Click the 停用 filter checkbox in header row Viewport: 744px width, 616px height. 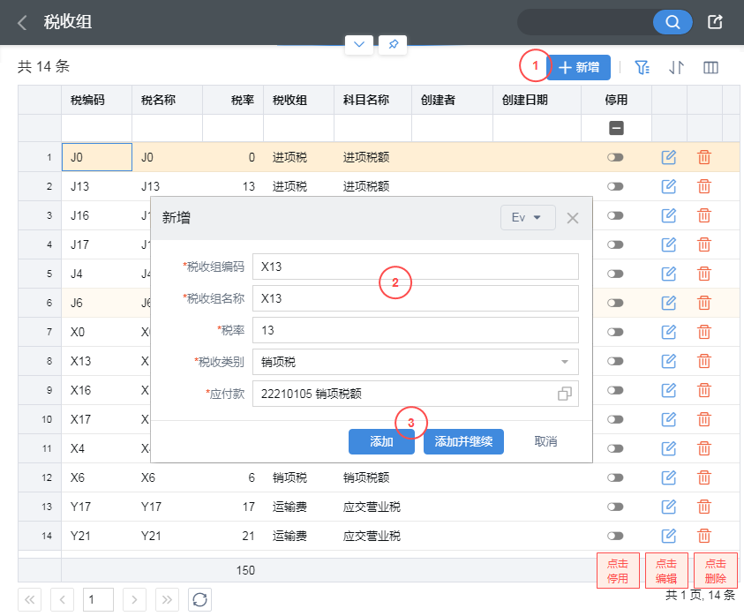click(616, 128)
